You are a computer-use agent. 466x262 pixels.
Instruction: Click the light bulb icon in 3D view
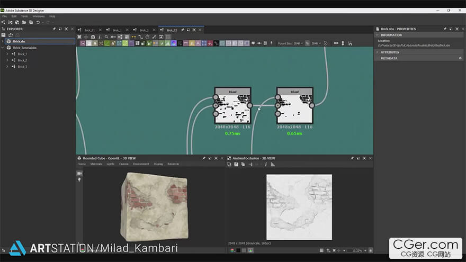pos(79,180)
